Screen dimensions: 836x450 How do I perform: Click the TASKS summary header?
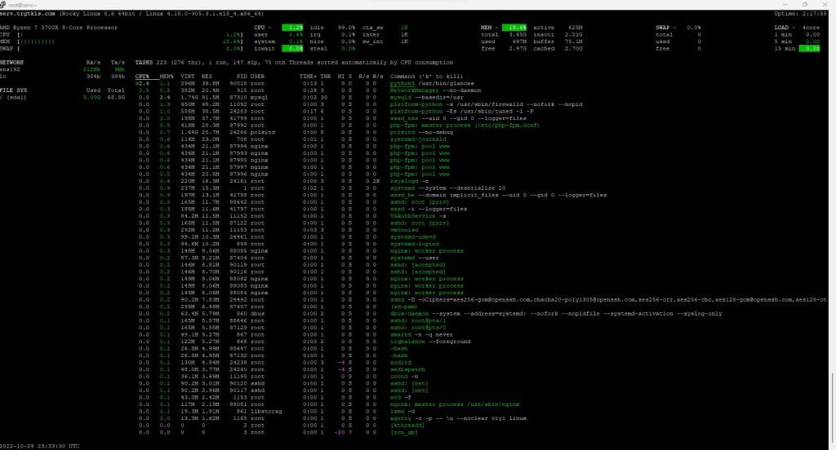click(144, 62)
